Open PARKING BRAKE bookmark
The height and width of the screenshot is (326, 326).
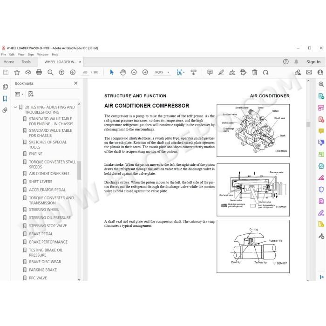click(43, 270)
